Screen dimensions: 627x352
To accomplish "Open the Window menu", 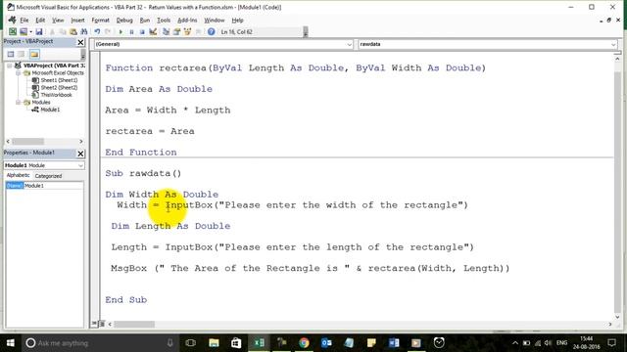I will [215, 20].
